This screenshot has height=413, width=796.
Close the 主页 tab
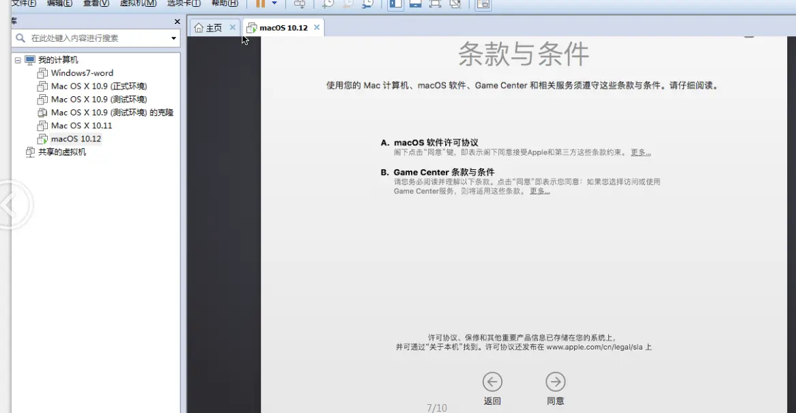[233, 27]
